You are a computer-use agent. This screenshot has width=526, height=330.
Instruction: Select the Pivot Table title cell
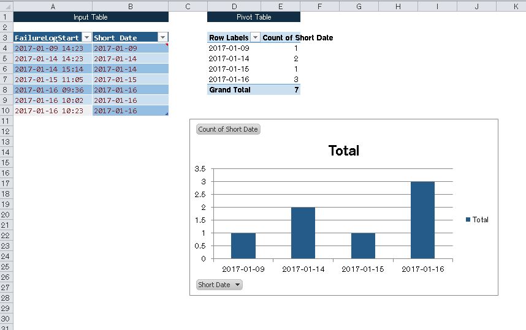254,17
